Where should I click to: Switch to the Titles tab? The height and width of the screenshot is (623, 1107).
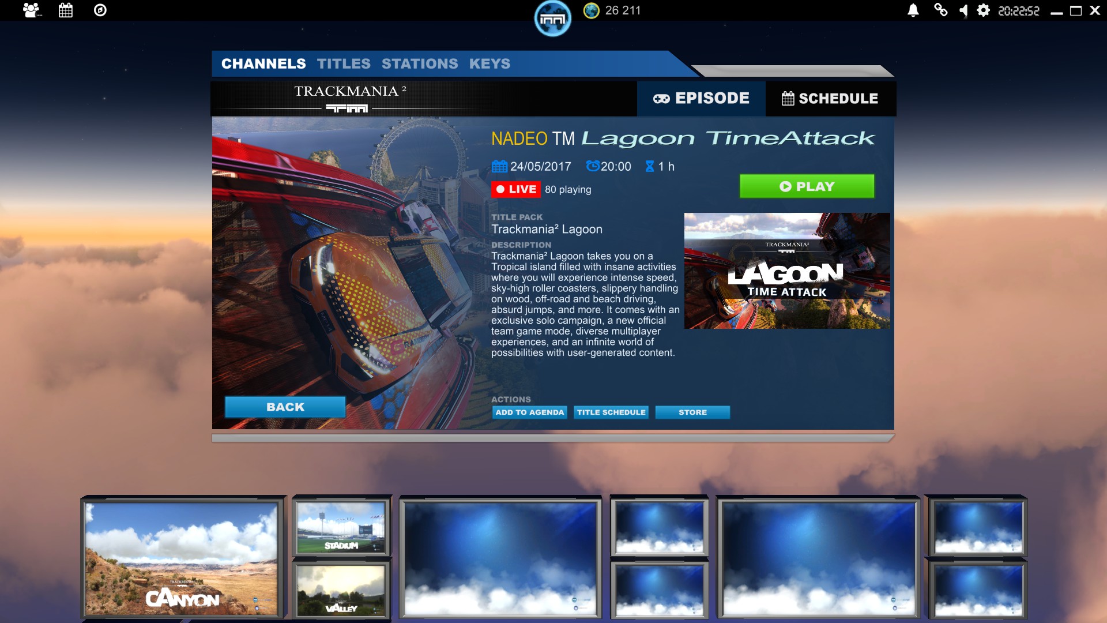(344, 63)
